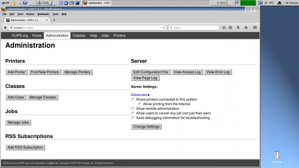Click inside the Firefox Search field
This screenshot has height=168, width=299.
pyautogui.click(x=195, y=28)
